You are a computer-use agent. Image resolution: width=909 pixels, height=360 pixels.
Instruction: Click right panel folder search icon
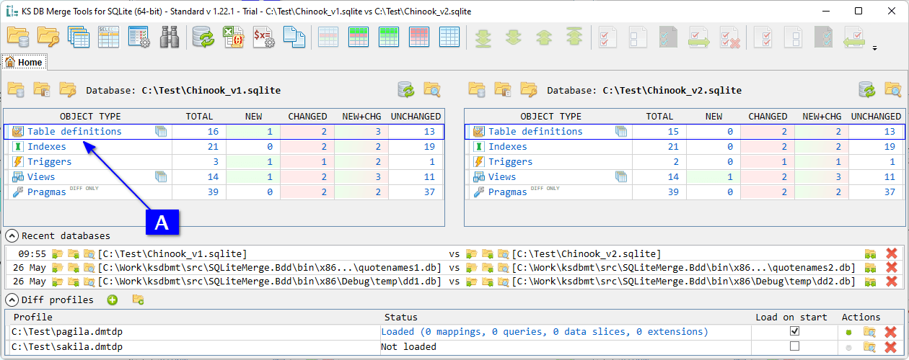pos(893,90)
